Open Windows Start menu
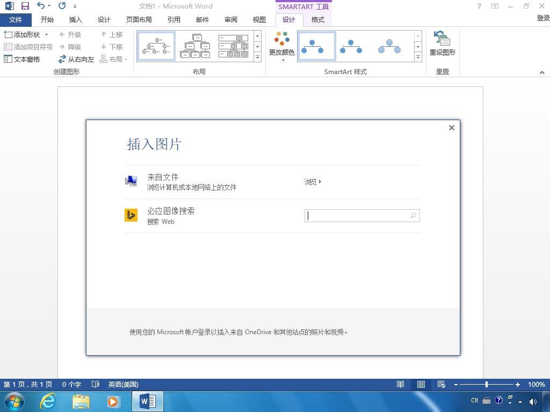The height and width of the screenshot is (412, 550). coord(14,401)
